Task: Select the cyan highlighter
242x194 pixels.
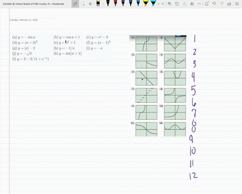Action: pos(153,3)
